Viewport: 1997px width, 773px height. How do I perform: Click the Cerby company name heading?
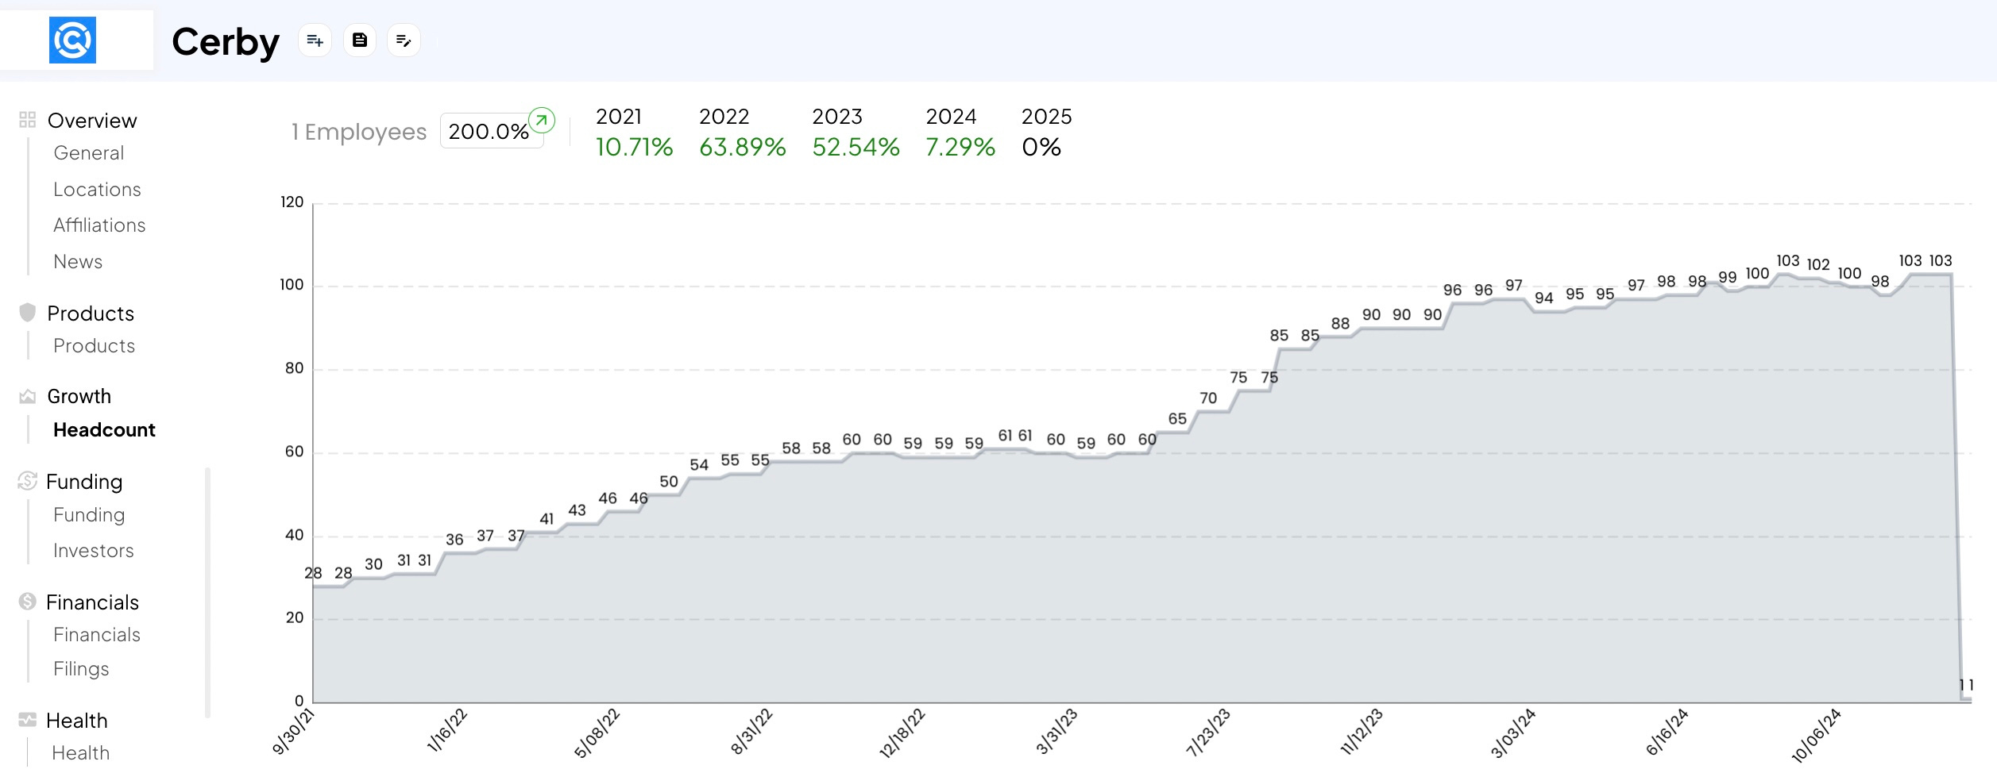click(x=226, y=42)
